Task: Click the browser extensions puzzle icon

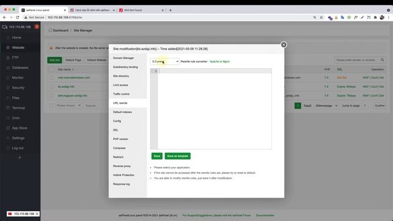Action: 375,17
